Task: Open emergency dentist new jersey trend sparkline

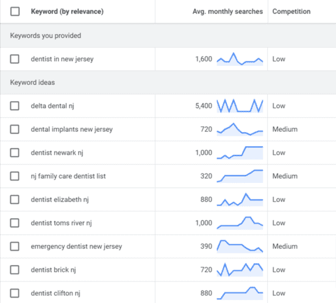Action: pyautogui.click(x=240, y=246)
